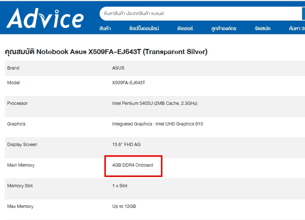305x220 pixels.
Task: Open the สินค้า menu
Action: [105, 28]
